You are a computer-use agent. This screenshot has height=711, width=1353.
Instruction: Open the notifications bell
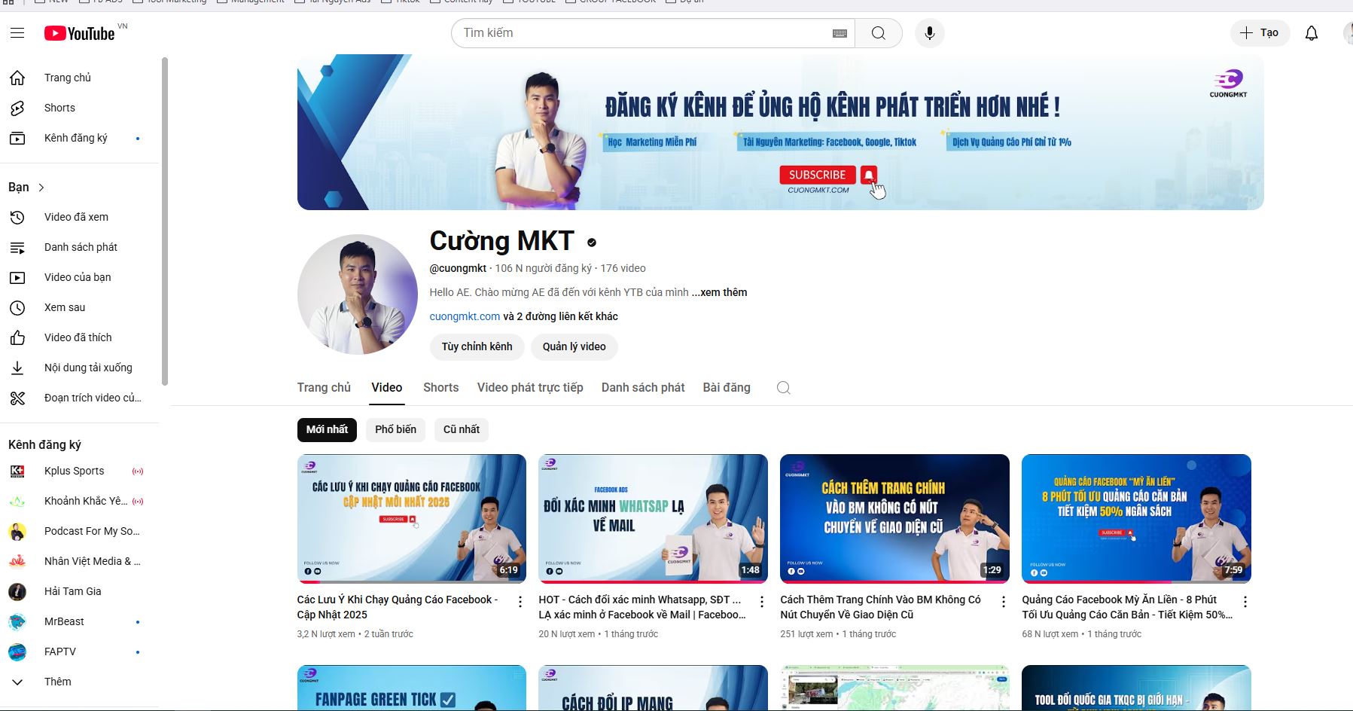click(1312, 33)
